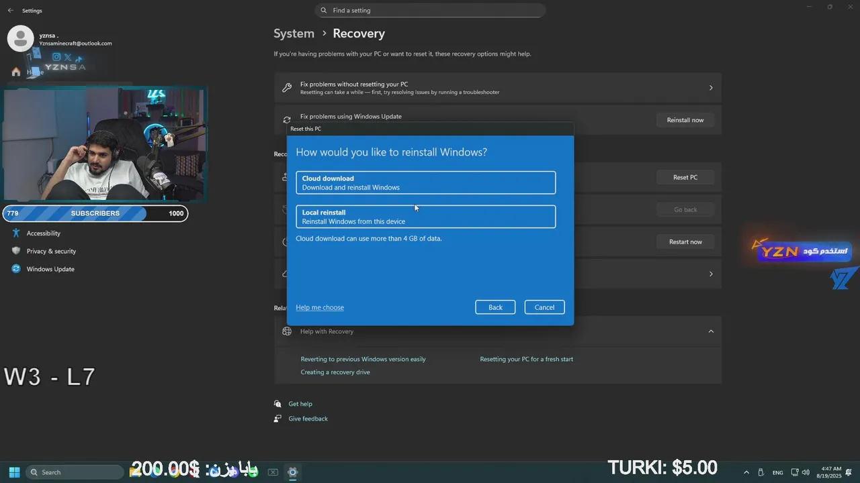The width and height of the screenshot is (860, 483).
Task: Open Resetting your PC for a fresh start
Action: click(x=526, y=359)
